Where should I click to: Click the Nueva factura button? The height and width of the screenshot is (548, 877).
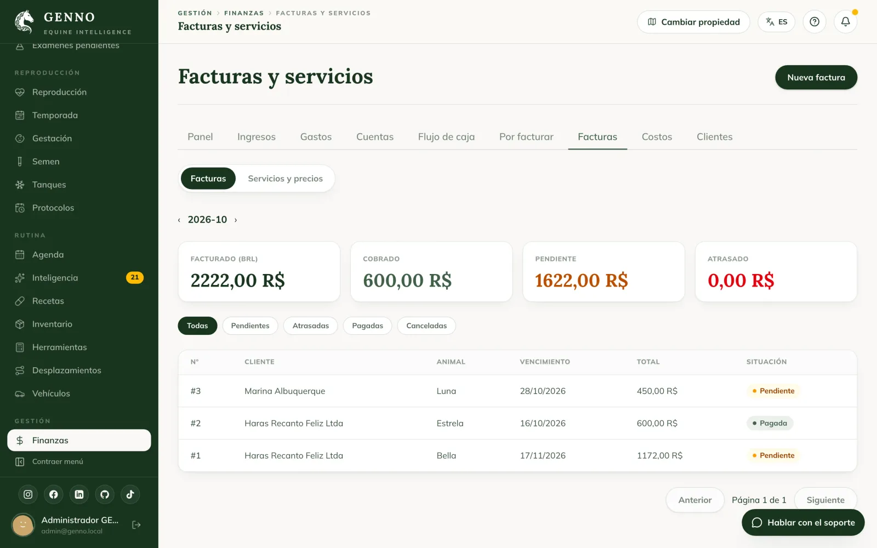click(816, 77)
